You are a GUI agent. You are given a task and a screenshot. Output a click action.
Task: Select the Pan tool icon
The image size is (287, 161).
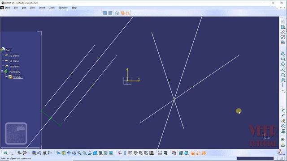(x=69, y=153)
